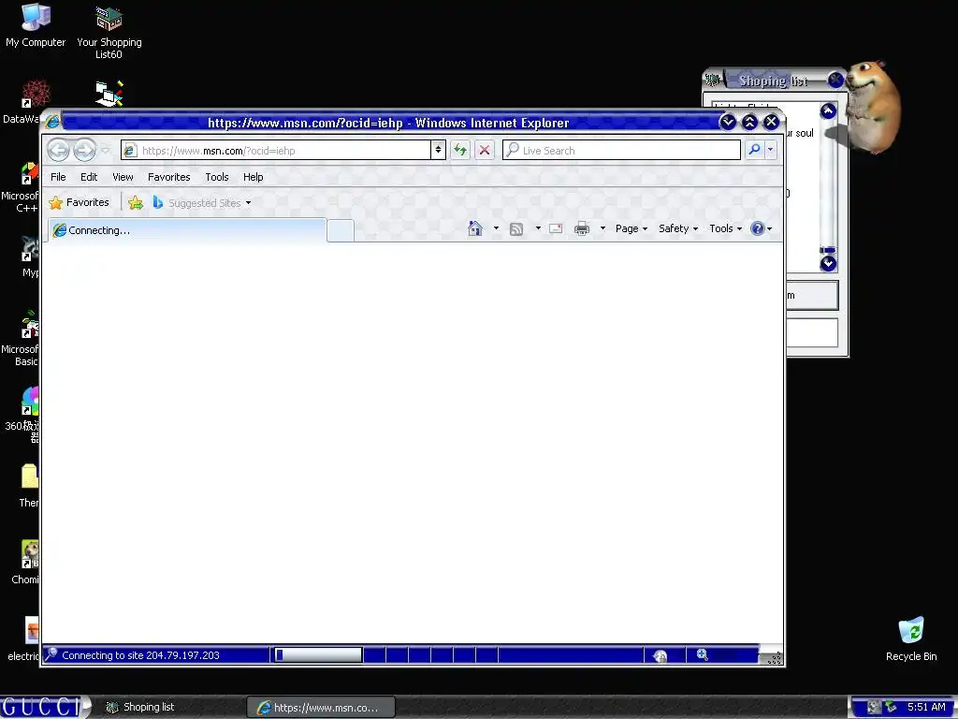Maximize the Internet Explorer window
Screen dimensions: 958x719
(749, 122)
